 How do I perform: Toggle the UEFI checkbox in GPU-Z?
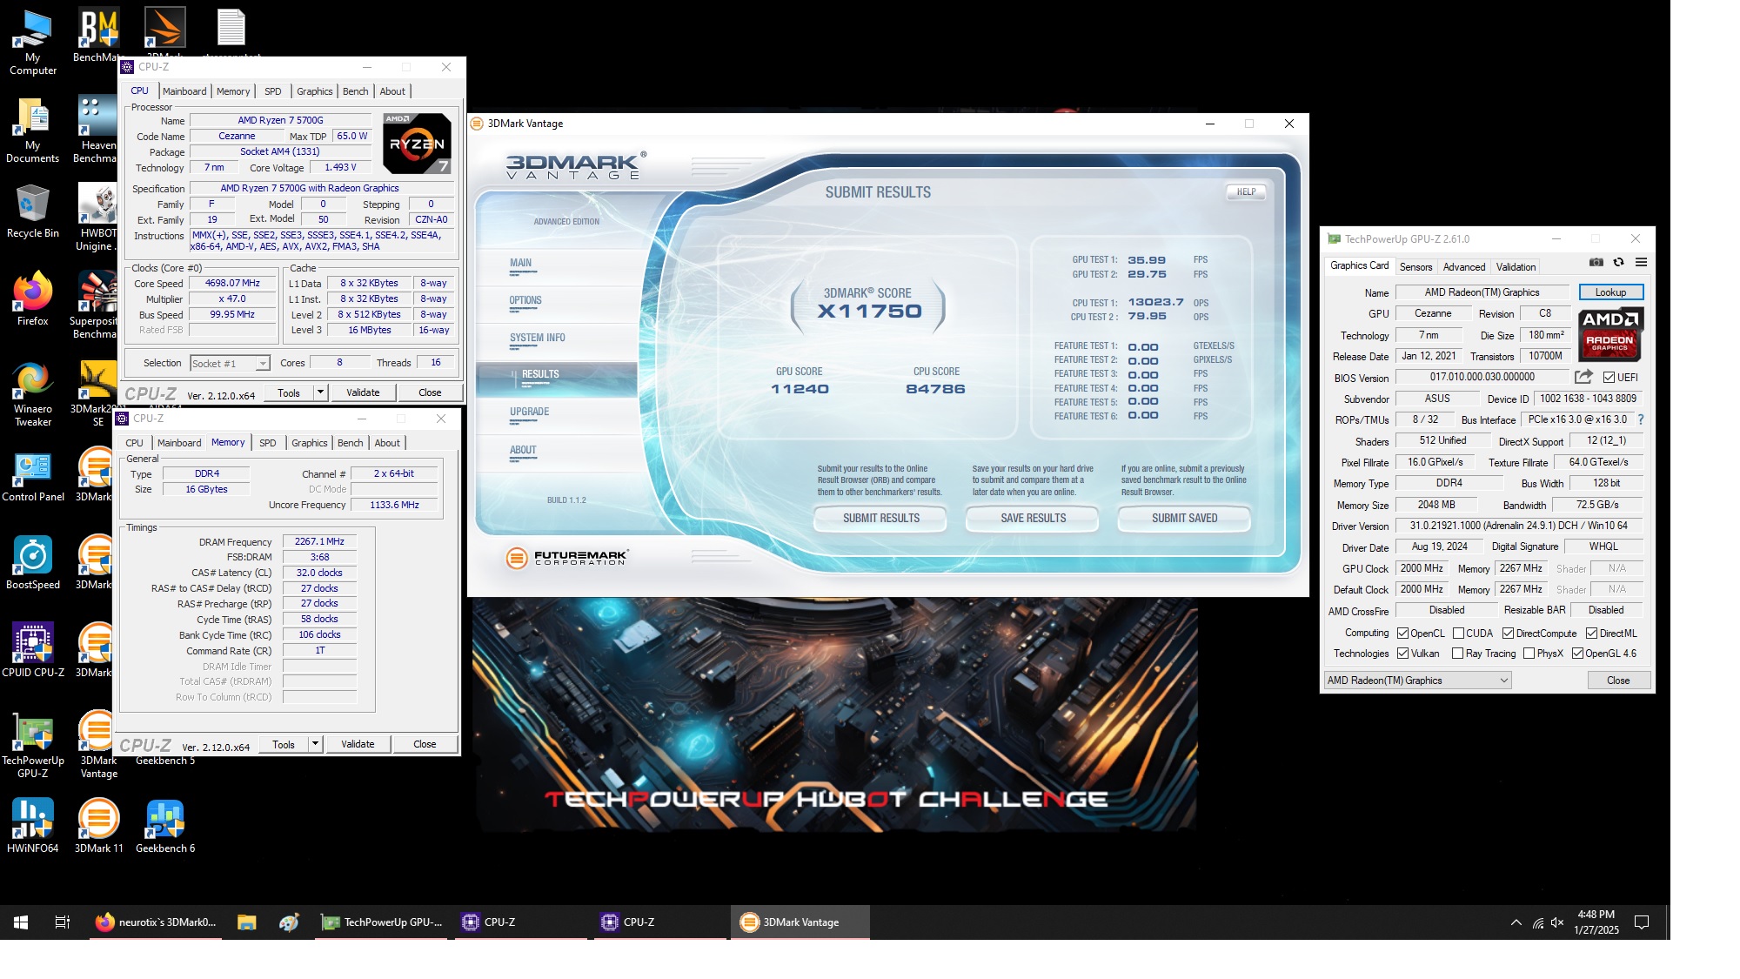pyautogui.click(x=1609, y=377)
